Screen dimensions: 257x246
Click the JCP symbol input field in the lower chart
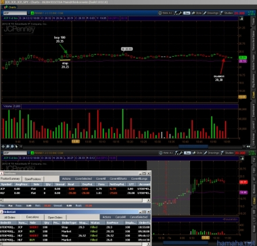[x=15, y=153]
